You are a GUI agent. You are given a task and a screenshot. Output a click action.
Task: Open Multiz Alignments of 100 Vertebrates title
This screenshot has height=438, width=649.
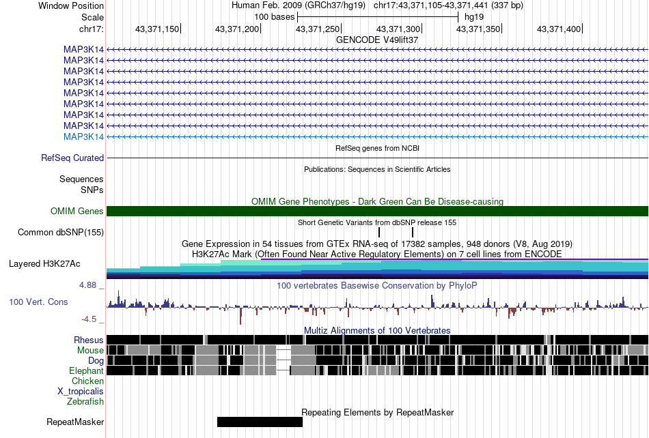[377, 331]
